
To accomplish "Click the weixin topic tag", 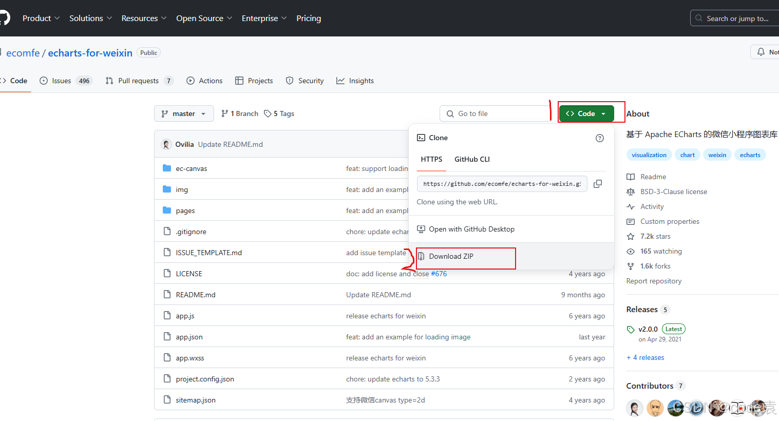I will (717, 155).
